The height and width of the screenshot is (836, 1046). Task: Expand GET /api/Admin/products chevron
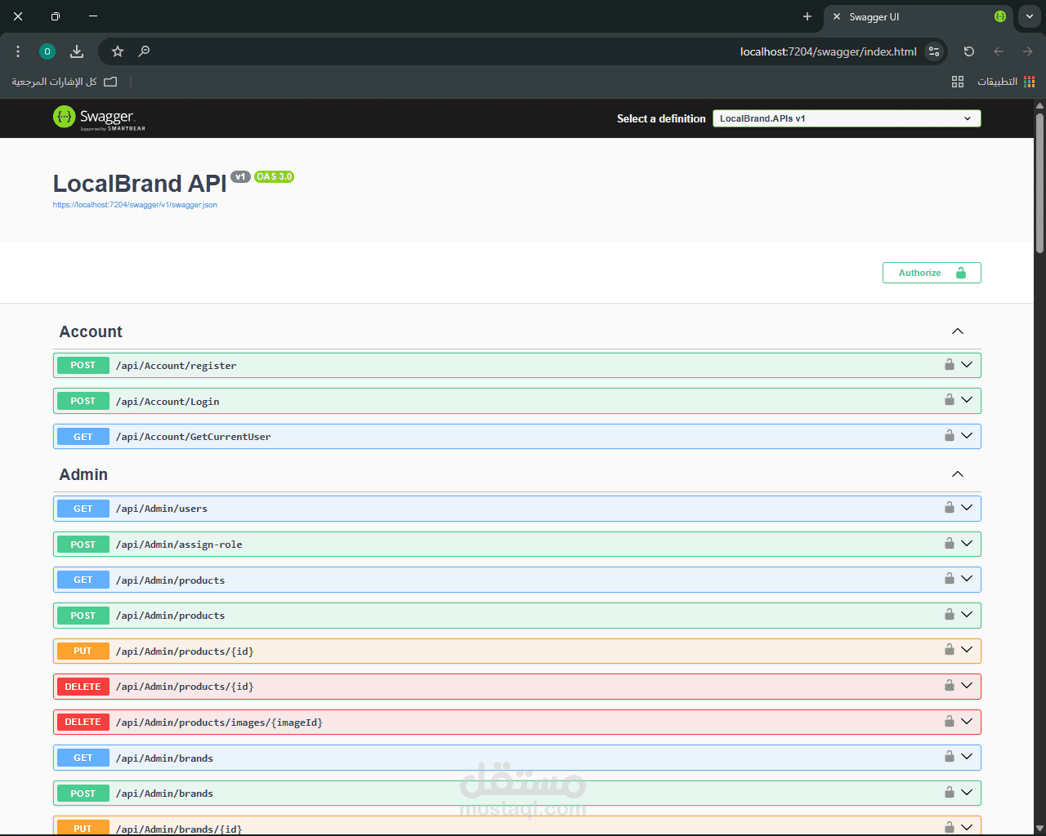coord(967,579)
